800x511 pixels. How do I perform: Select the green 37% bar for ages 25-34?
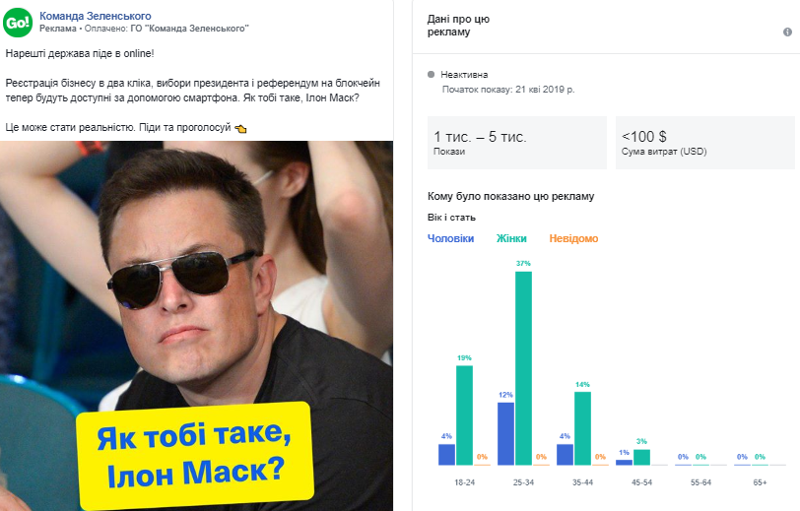coord(523,367)
